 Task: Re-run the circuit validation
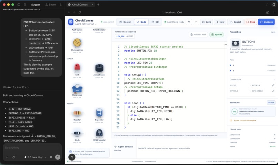tap(271, 102)
